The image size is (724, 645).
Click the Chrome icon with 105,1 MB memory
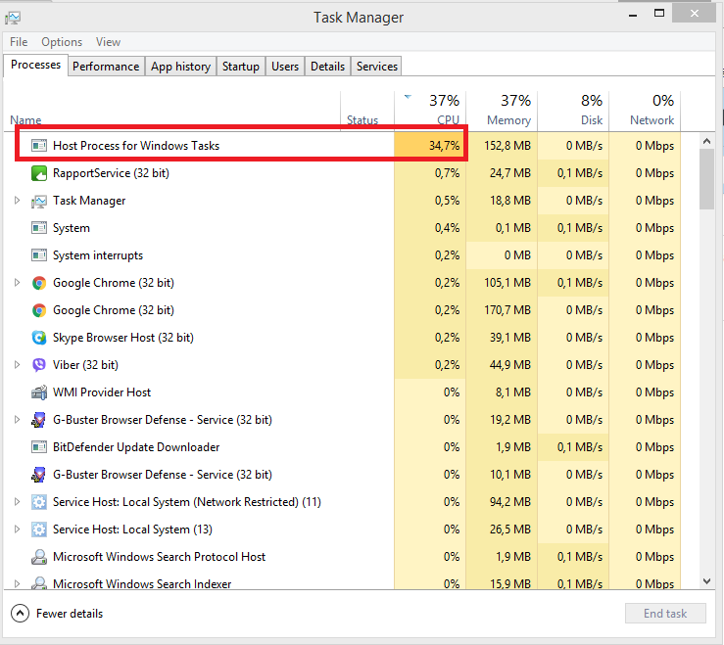pyautogui.click(x=39, y=283)
